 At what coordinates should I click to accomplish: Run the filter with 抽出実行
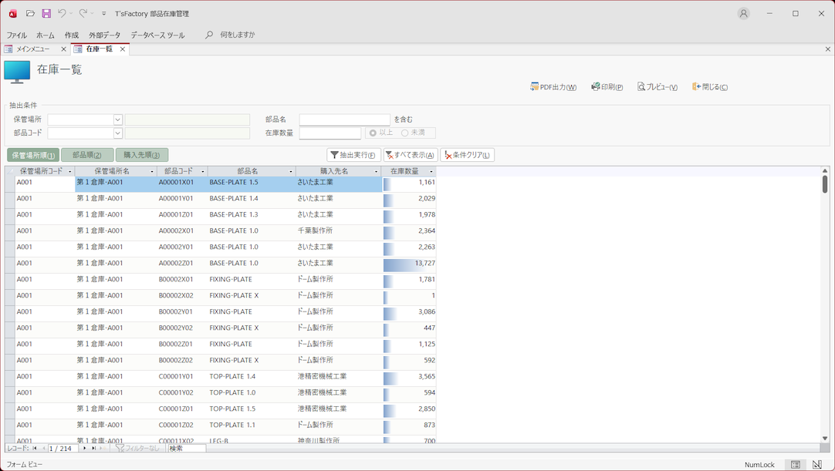(353, 155)
